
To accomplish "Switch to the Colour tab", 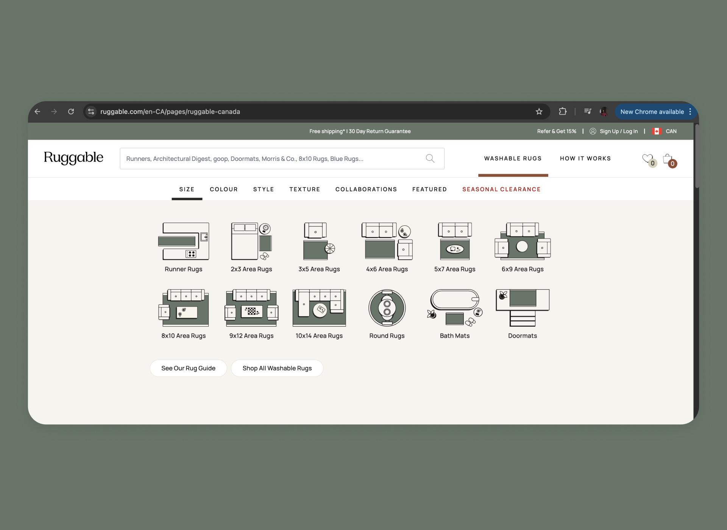I will click(x=223, y=189).
